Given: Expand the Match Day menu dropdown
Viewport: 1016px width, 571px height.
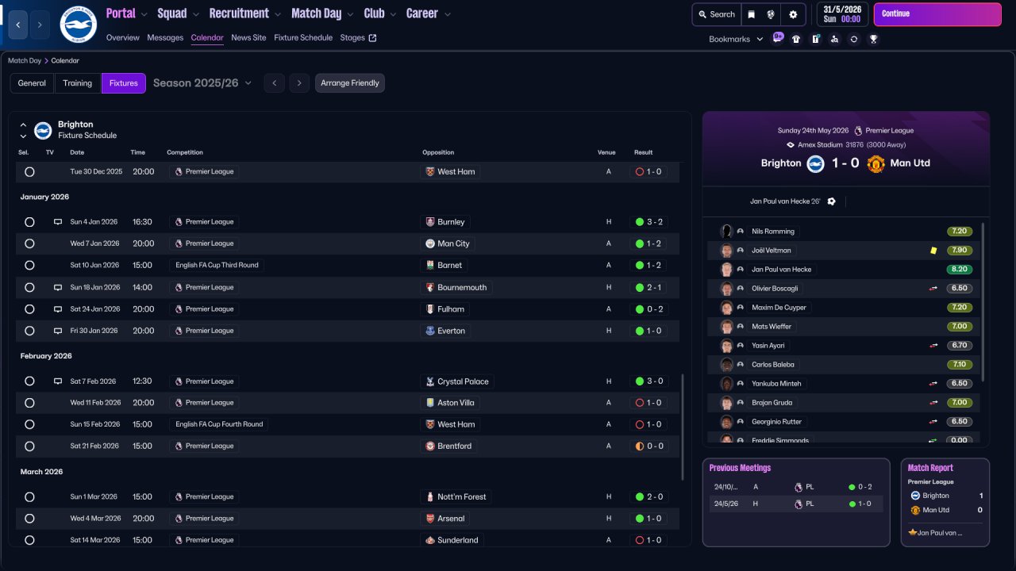Looking at the screenshot, I should tap(350, 14).
